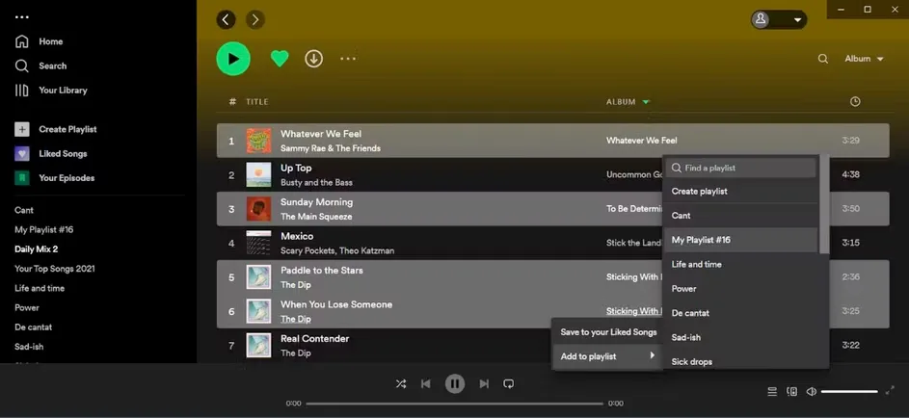Open Search from the sidebar
The width and height of the screenshot is (909, 418).
(40, 66)
